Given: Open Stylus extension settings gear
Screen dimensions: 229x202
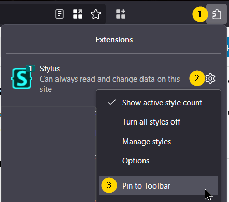Looking at the screenshot, I should click(210, 79).
